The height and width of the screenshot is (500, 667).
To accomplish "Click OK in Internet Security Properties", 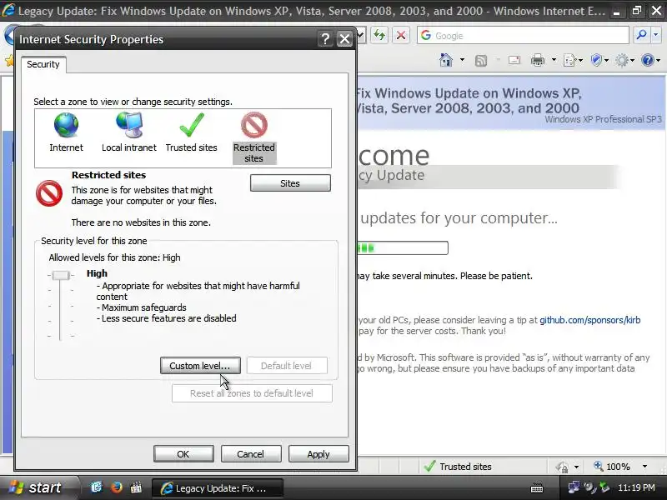I will 183,454.
